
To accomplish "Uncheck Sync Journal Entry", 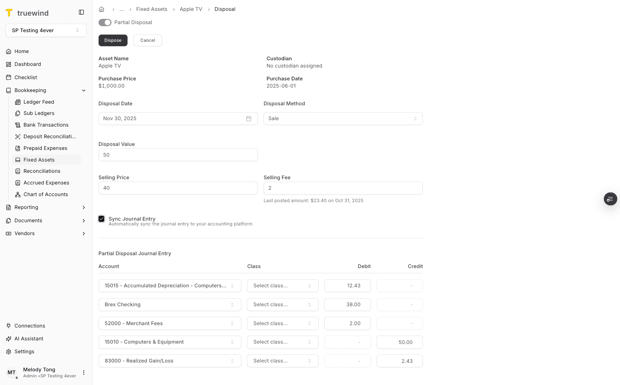I will tap(101, 219).
